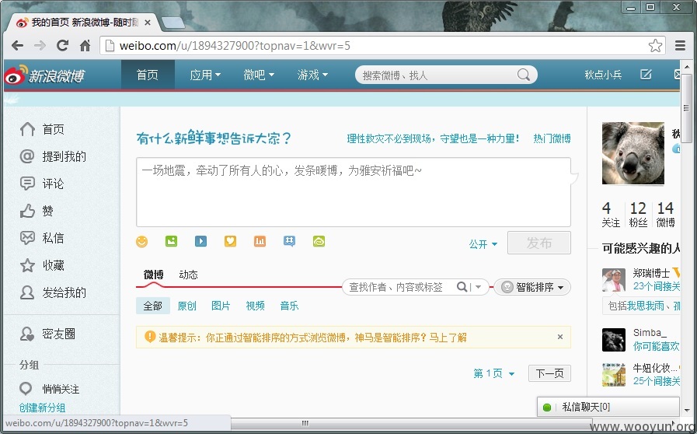Bookmark page with the star icon in address bar
This screenshot has width=697, height=434.
(x=655, y=45)
